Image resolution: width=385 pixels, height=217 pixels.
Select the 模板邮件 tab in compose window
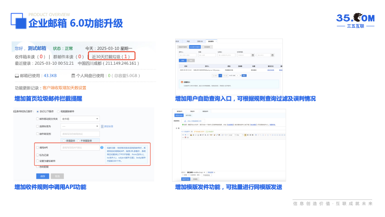[x=205, y=111]
